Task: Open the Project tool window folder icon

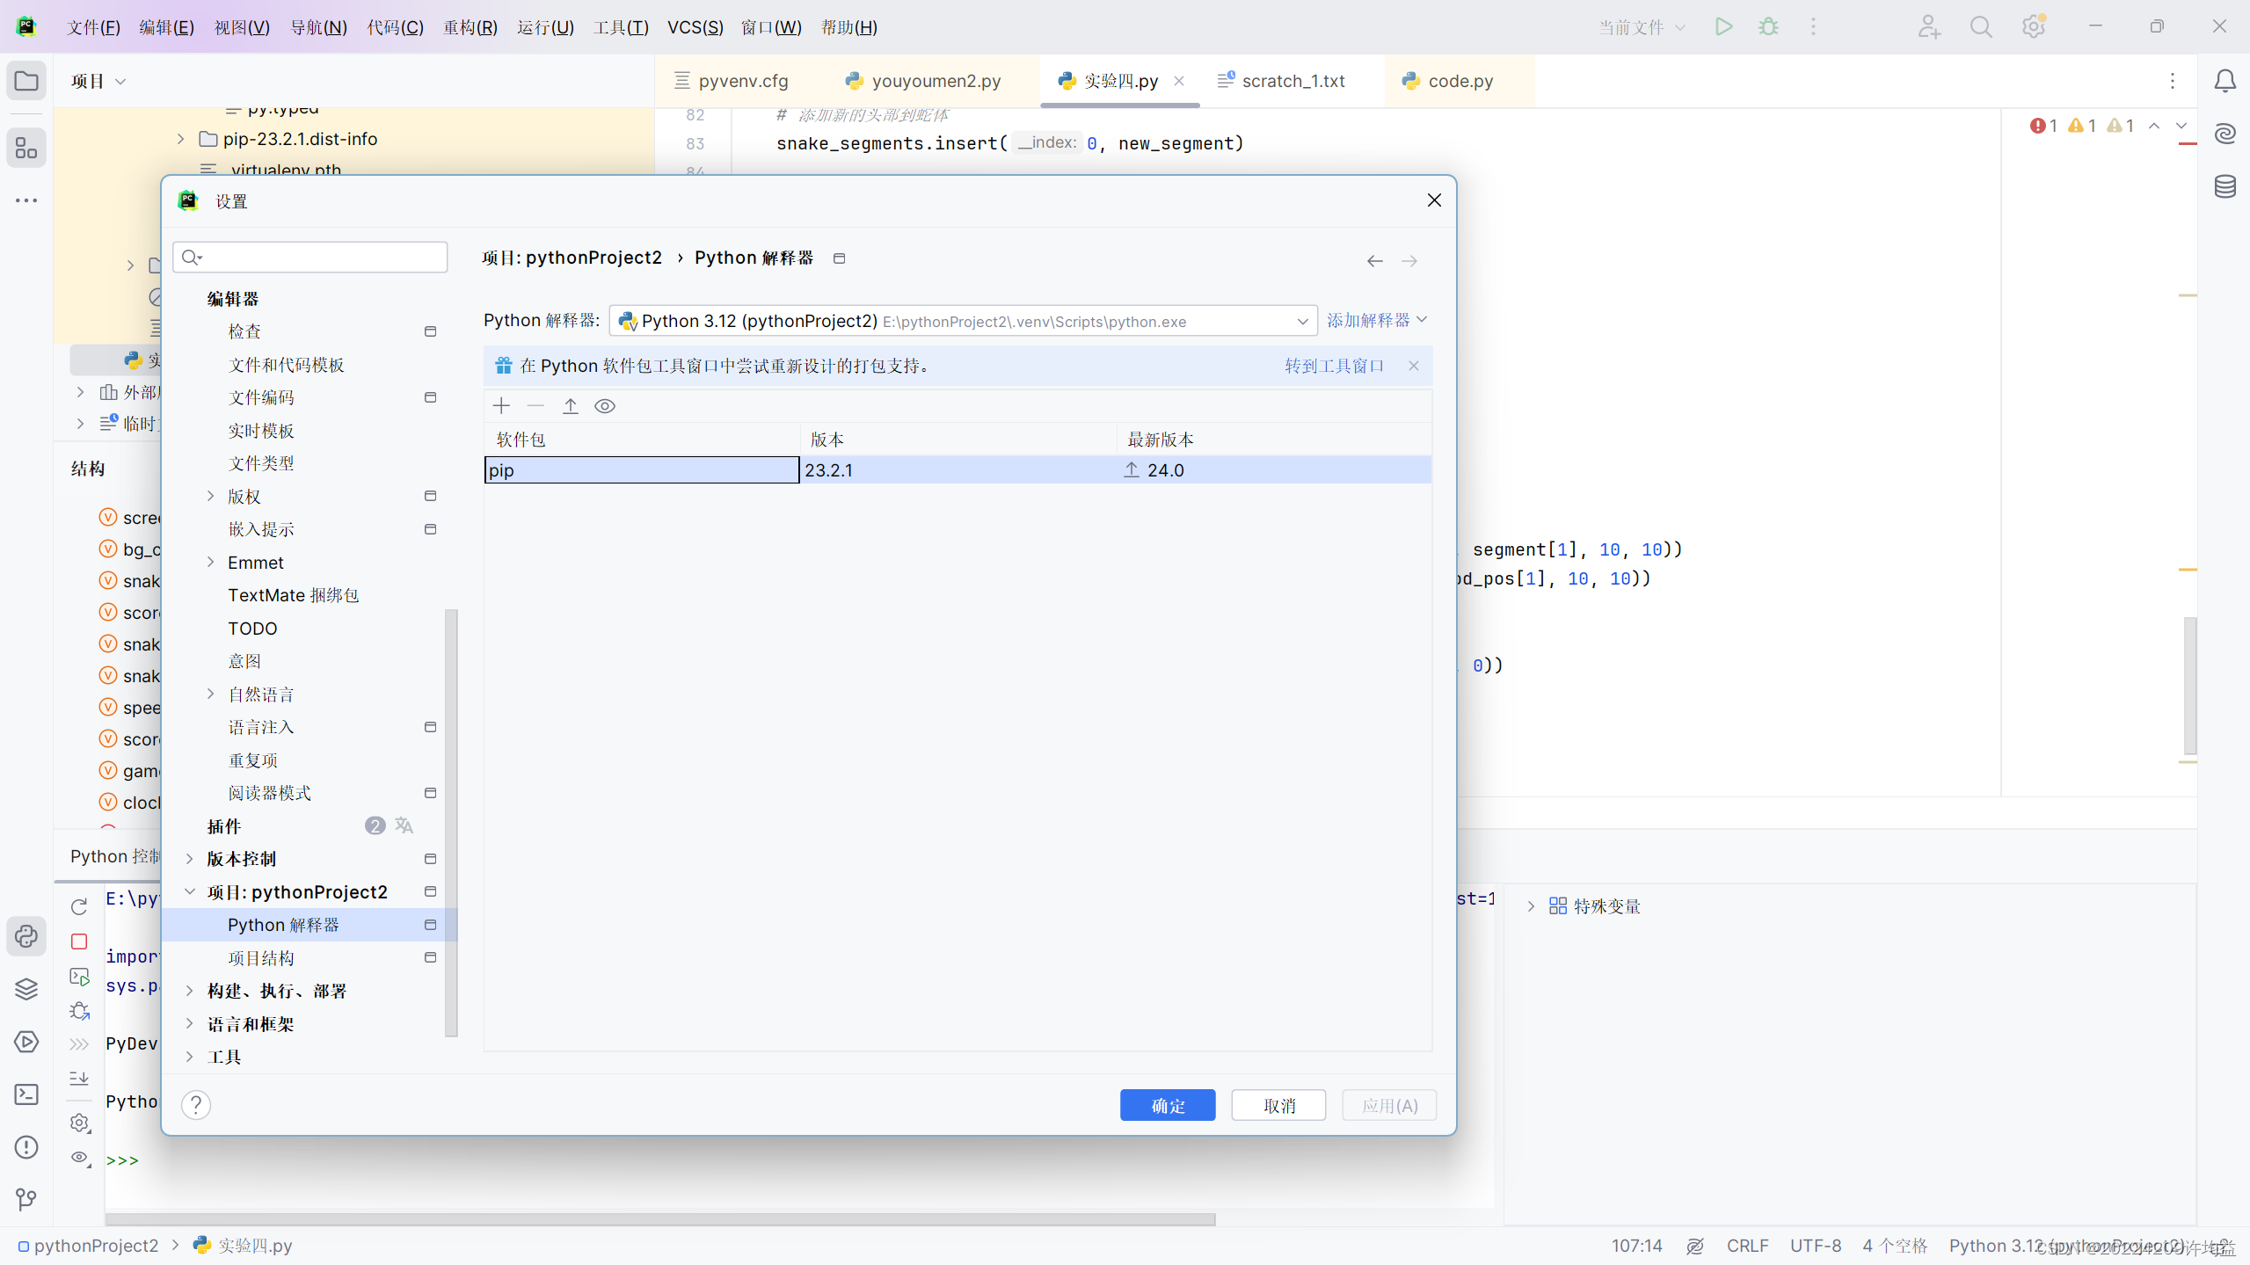Action: (x=26, y=81)
